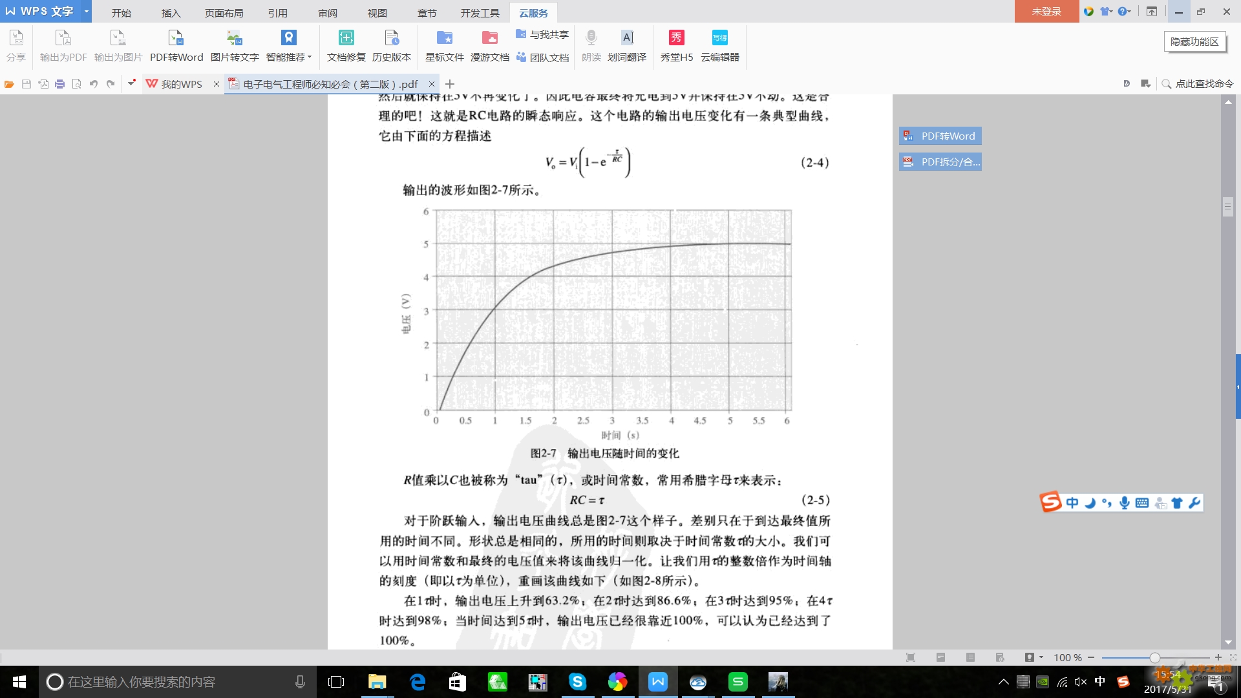
Task: Open eye protection mode dropdown arrow
Action: [x=1041, y=657]
